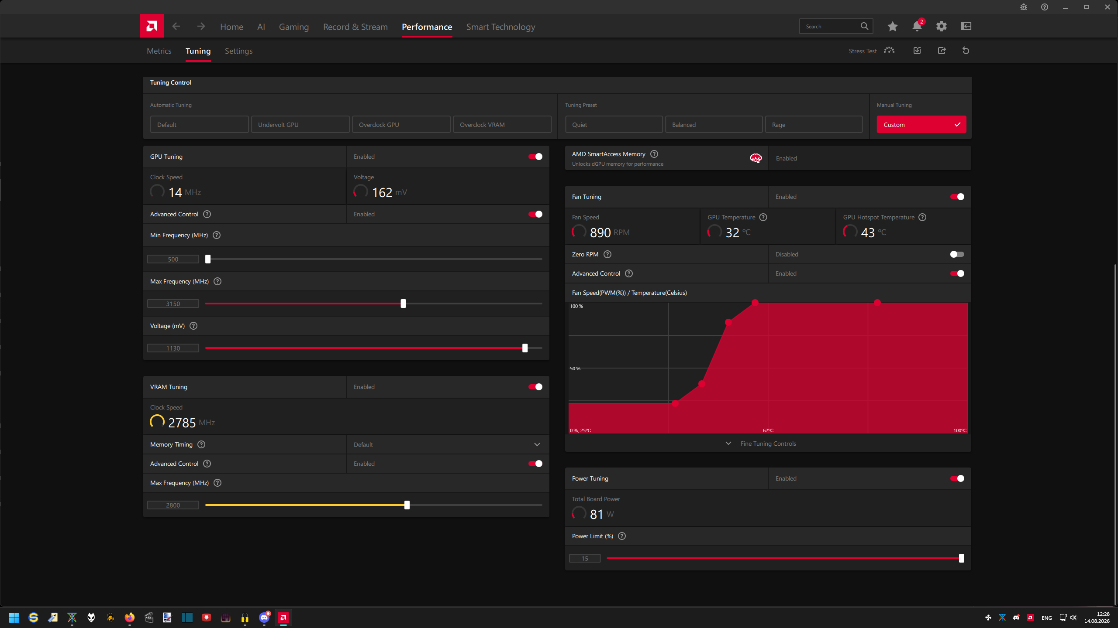Open the Settings sub-tab under Performance
The width and height of the screenshot is (1118, 628).
click(238, 51)
